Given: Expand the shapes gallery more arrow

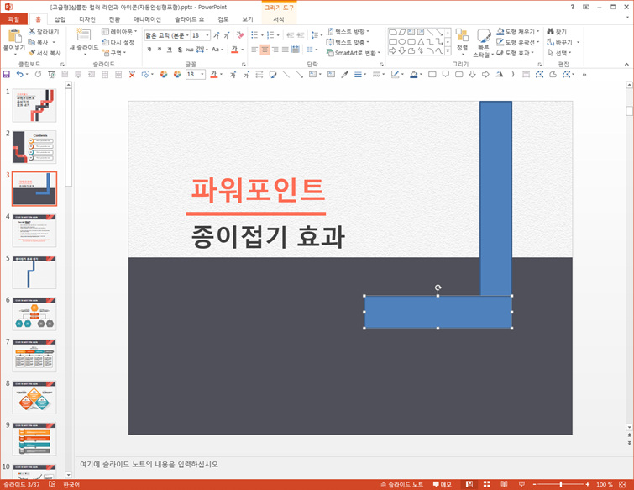Looking at the screenshot, I should (448, 51).
